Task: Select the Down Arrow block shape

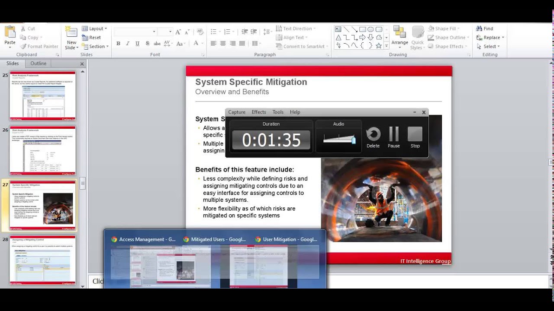Action: click(371, 38)
